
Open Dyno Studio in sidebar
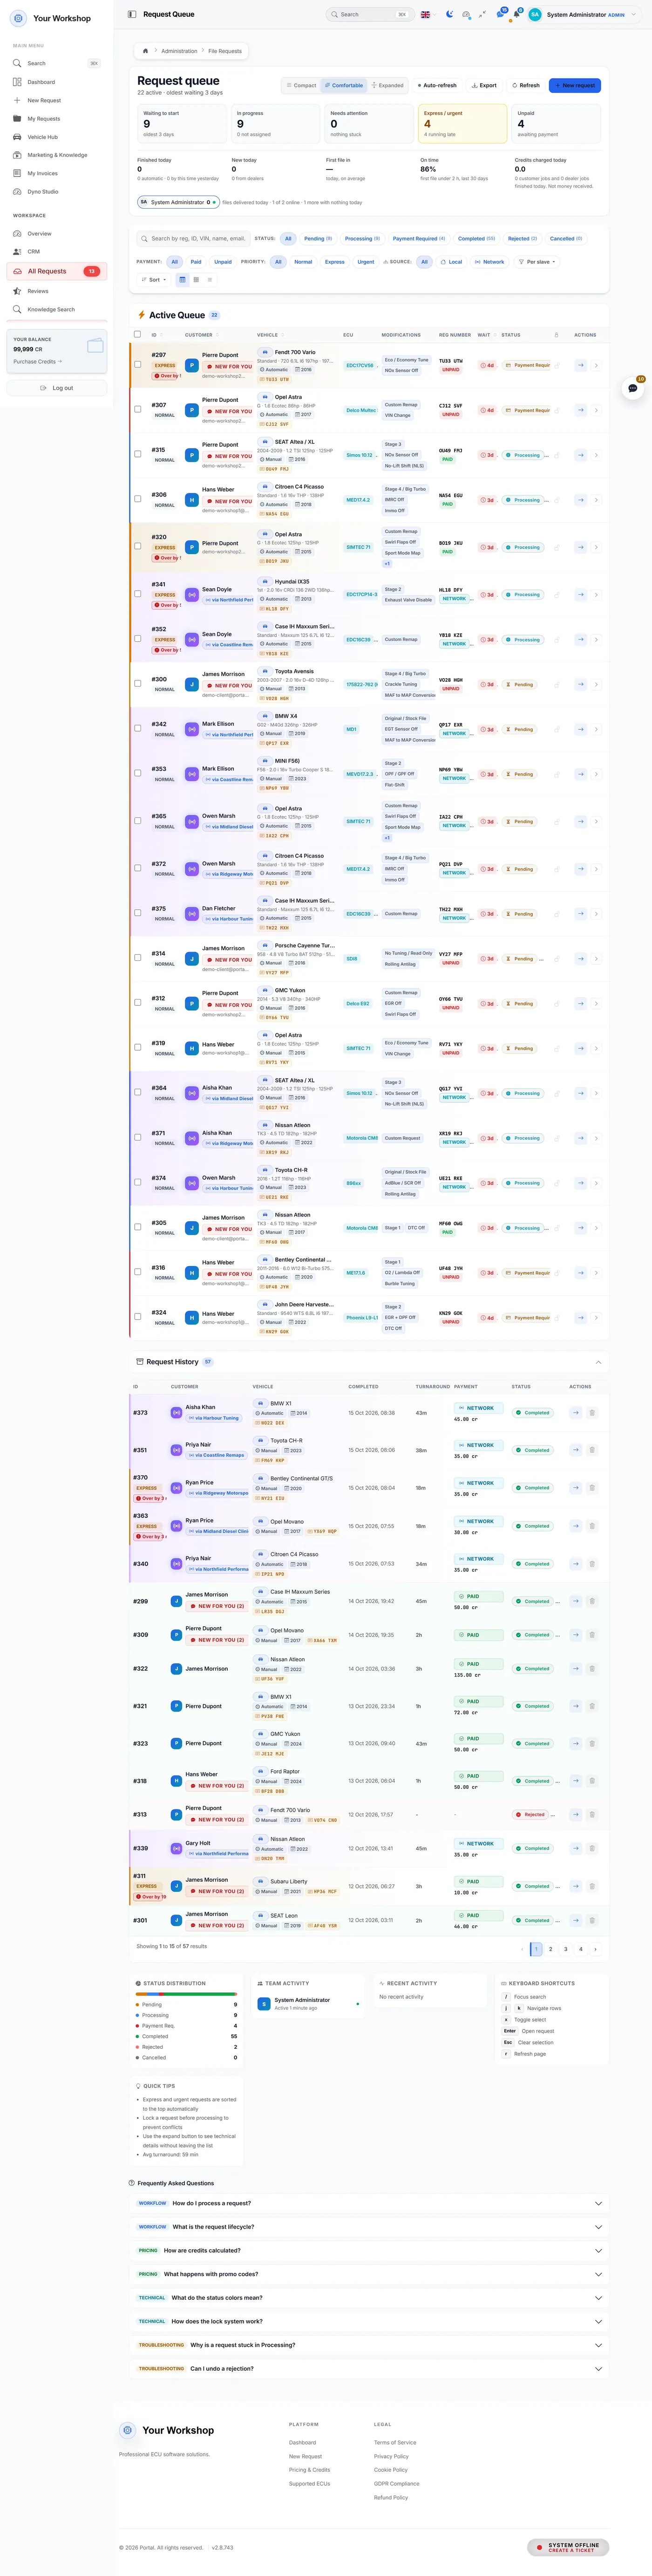click(56, 192)
